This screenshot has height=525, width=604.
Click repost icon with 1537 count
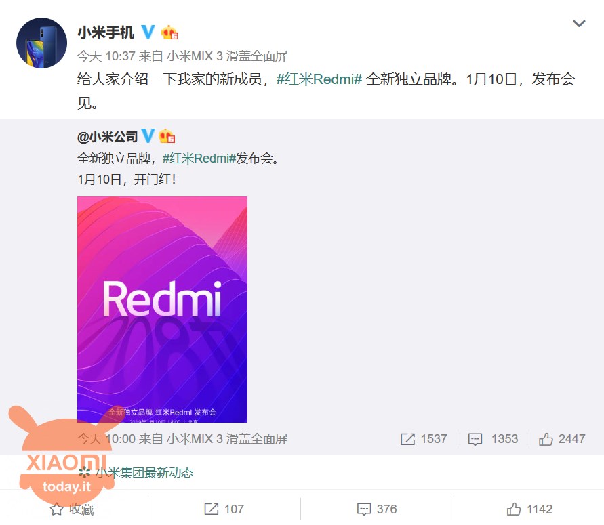pos(424,439)
